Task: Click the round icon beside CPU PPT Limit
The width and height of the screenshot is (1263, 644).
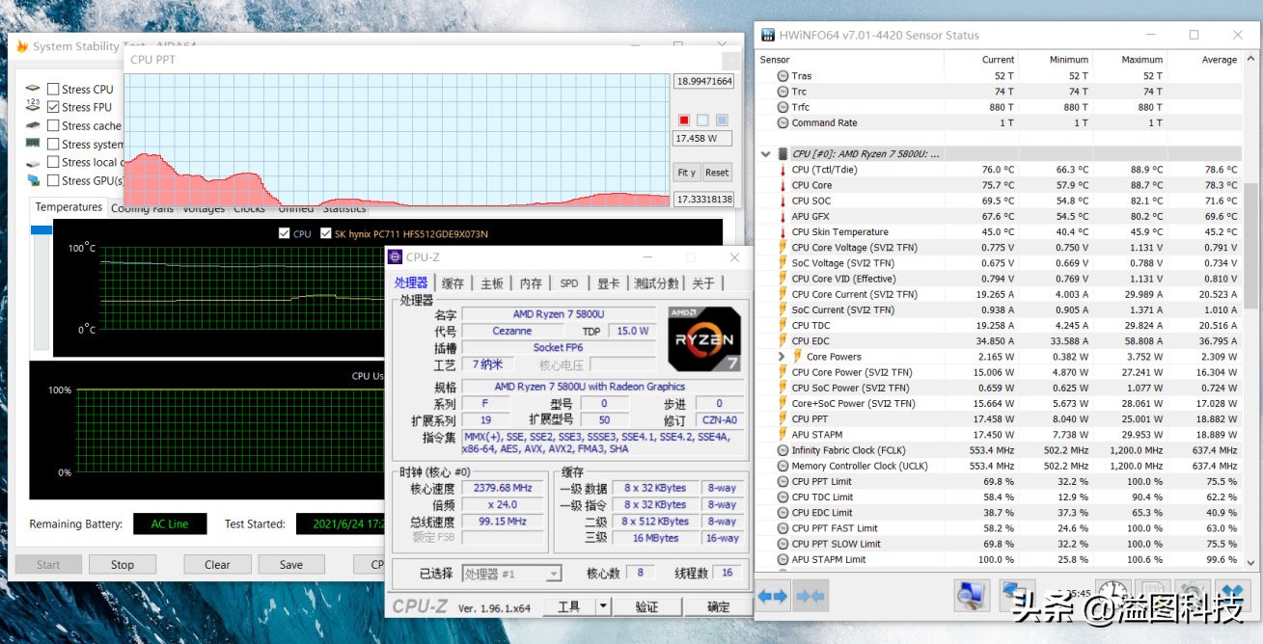Action: [x=783, y=481]
